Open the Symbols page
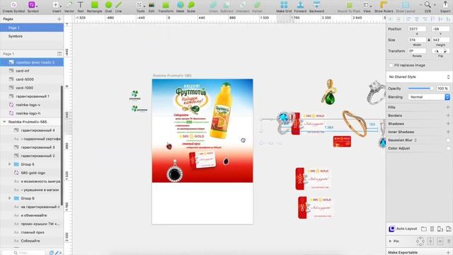 point(32,36)
